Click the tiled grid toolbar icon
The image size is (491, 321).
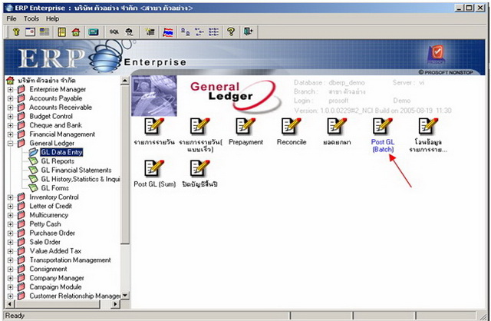pos(44,31)
